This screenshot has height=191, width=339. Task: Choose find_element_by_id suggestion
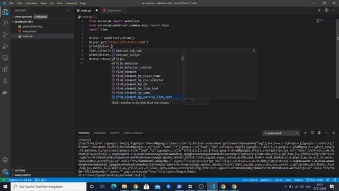(147, 84)
